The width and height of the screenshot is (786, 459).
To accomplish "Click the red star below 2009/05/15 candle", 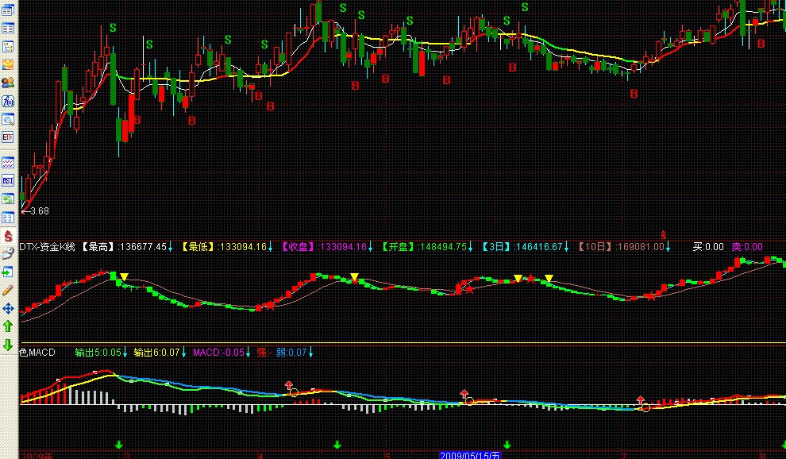I will (469, 289).
